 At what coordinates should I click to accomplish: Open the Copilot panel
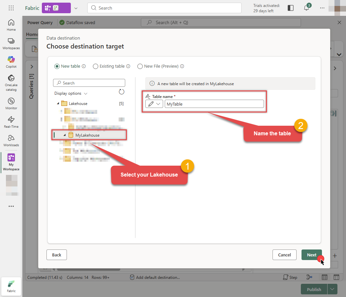coord(11,62)
